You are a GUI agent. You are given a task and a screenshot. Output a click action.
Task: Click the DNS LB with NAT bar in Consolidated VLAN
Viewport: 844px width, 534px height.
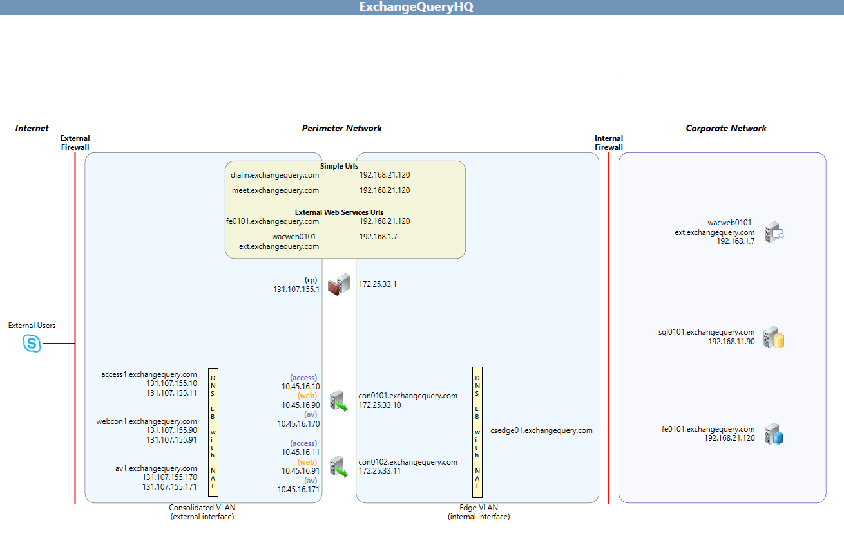213,431
